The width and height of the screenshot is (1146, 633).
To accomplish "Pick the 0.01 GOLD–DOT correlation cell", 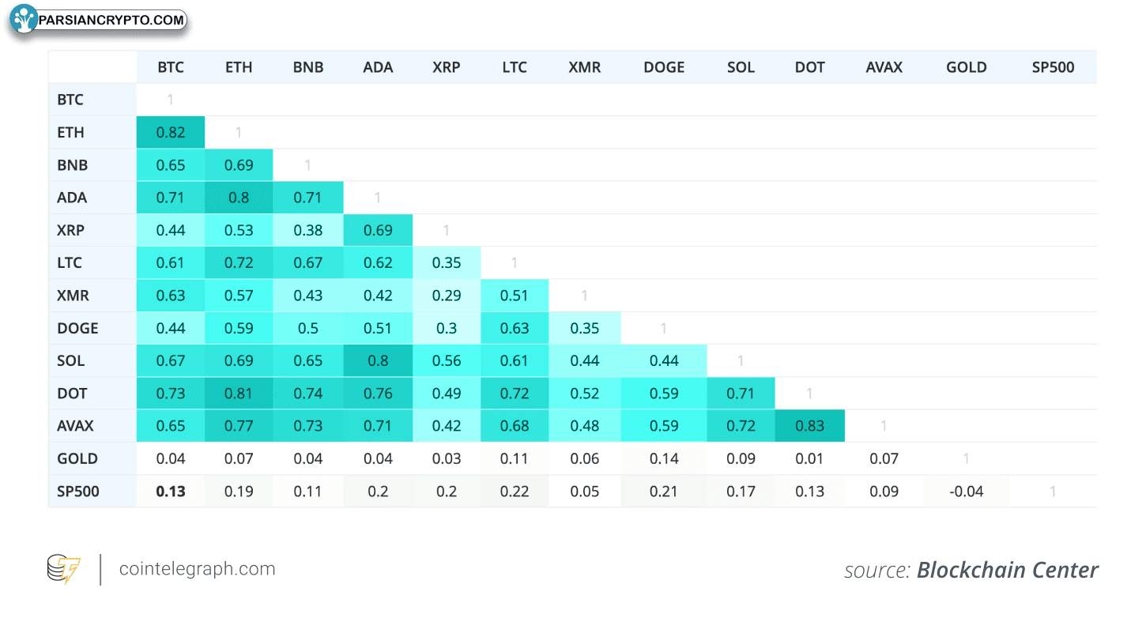I will tap(810, 458).
